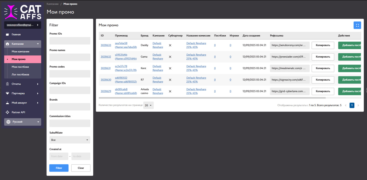Click the Партнерка diamond icon

click(7, 93)
